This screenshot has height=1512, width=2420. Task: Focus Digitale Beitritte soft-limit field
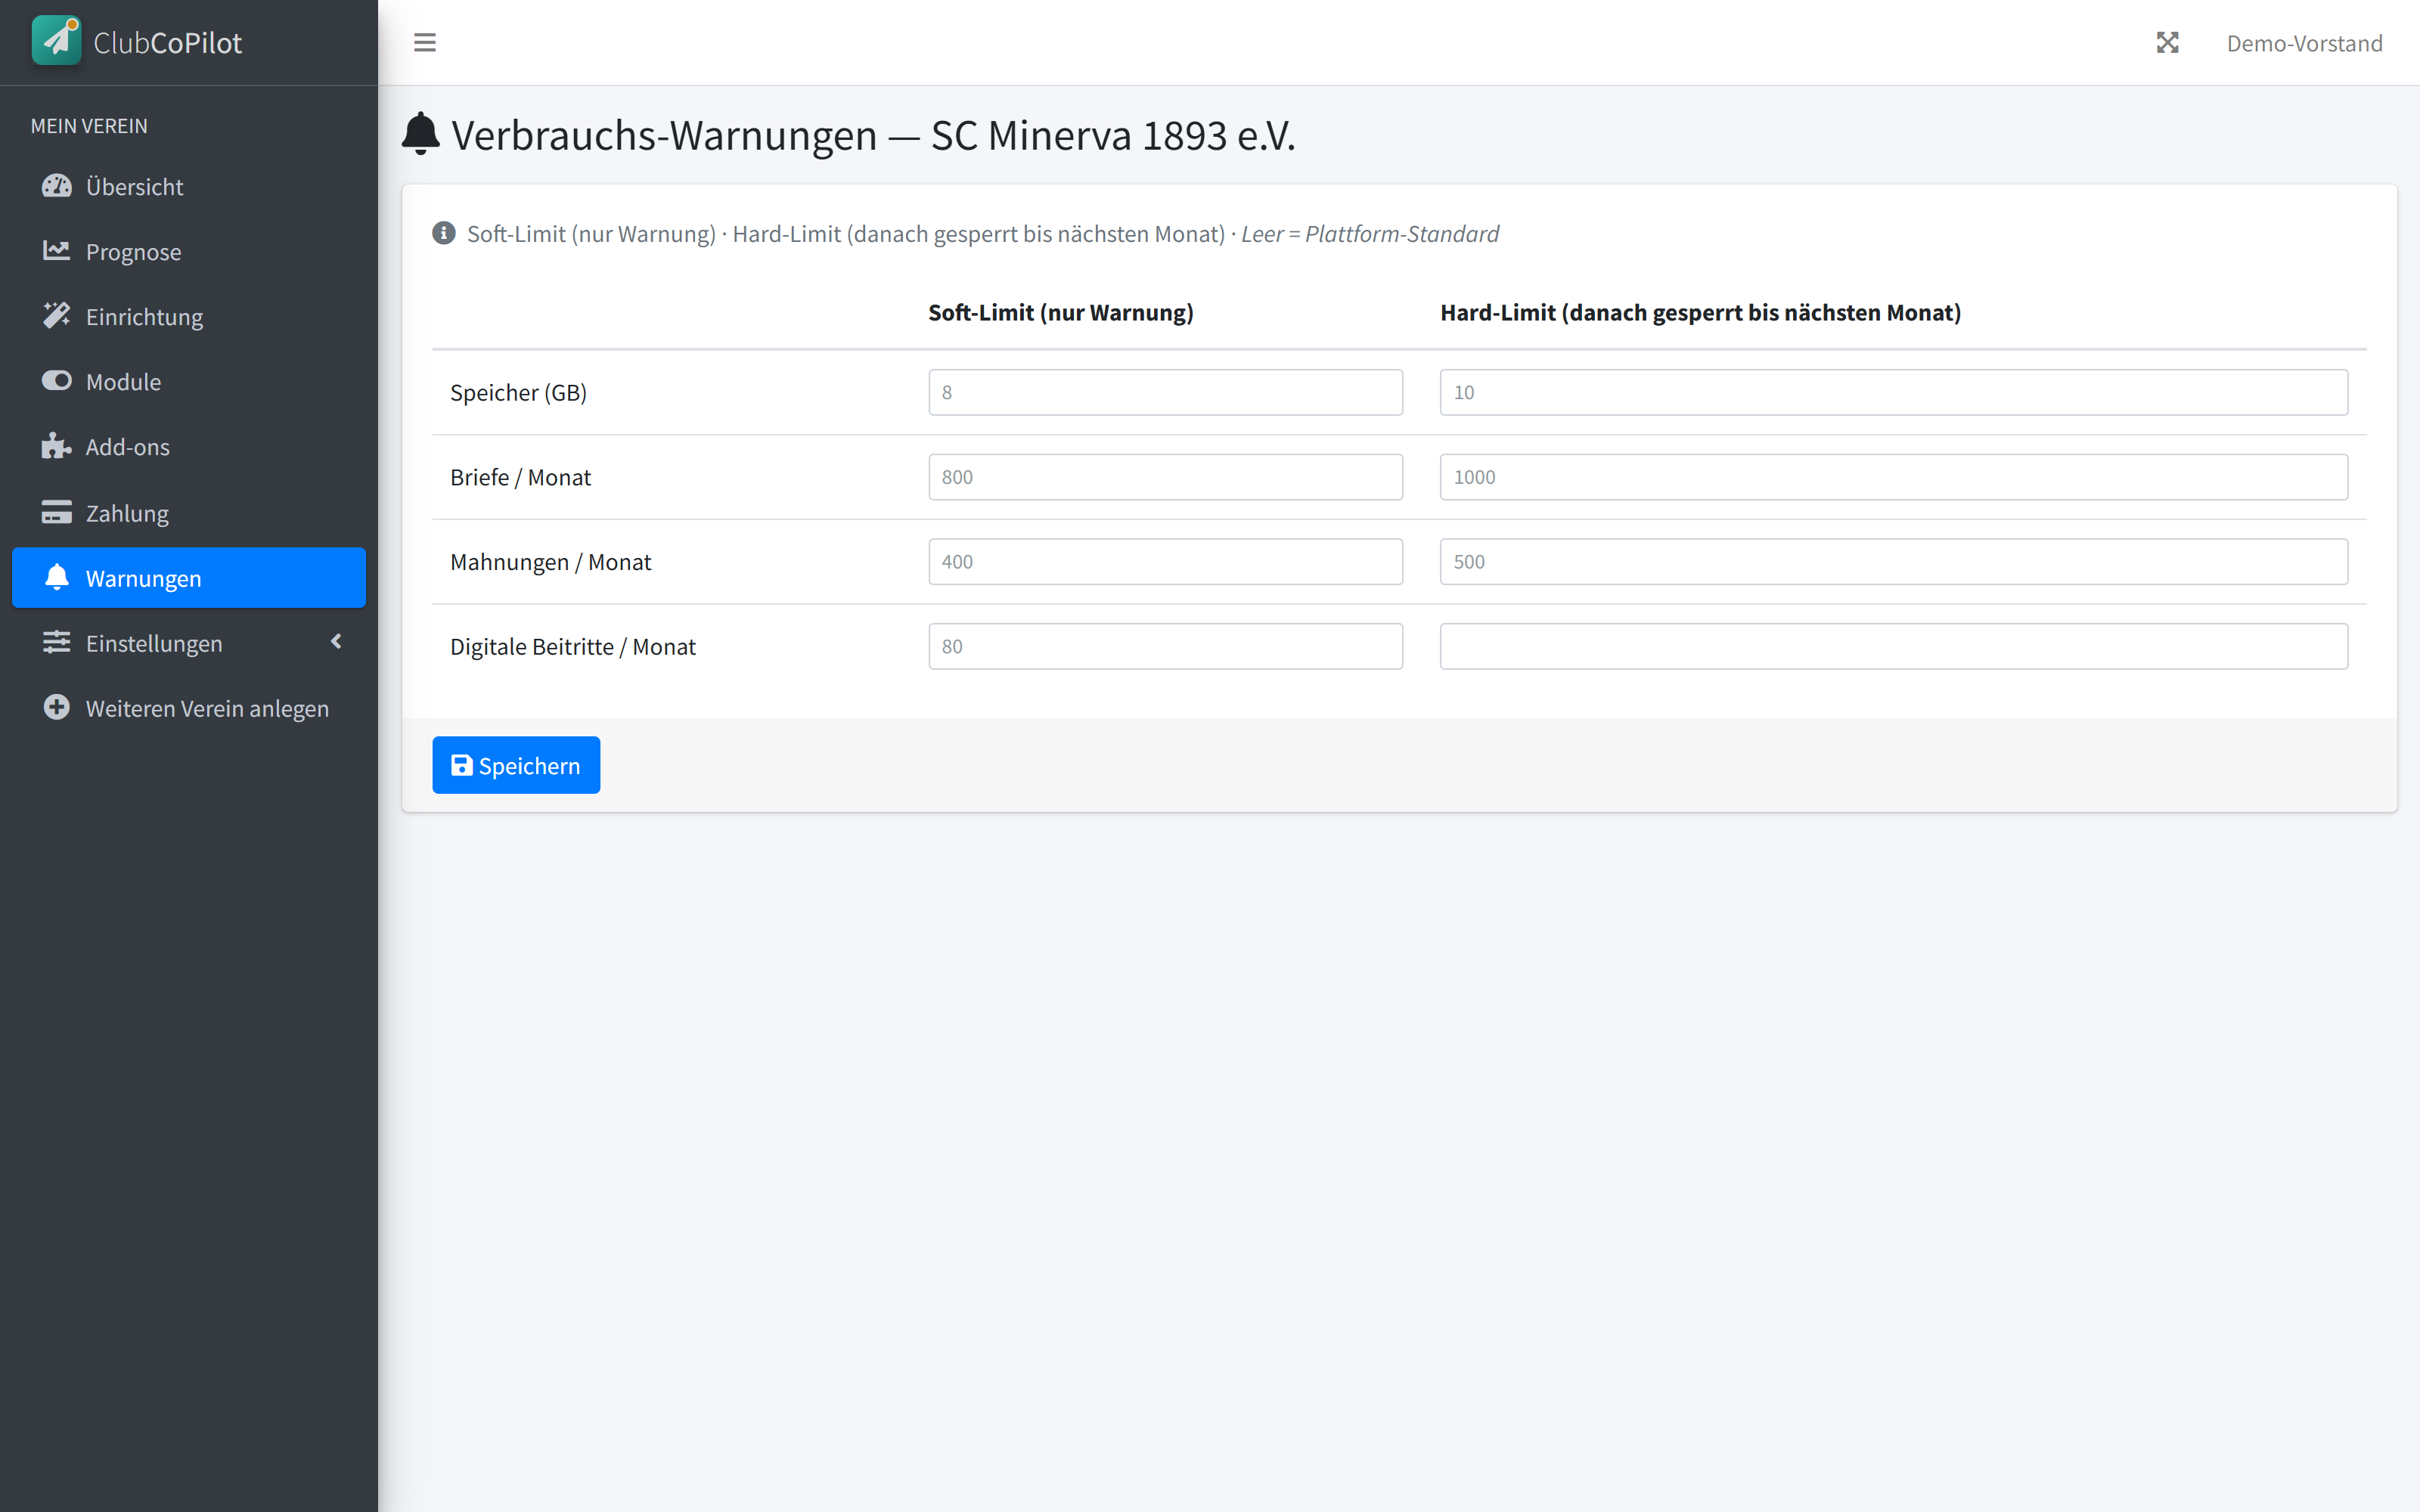[x=1165, y=646]
